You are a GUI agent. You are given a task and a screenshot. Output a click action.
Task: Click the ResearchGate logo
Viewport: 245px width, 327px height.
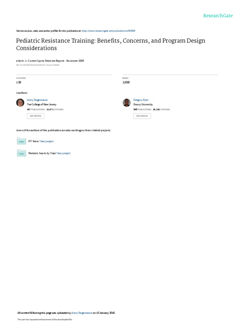218,16
